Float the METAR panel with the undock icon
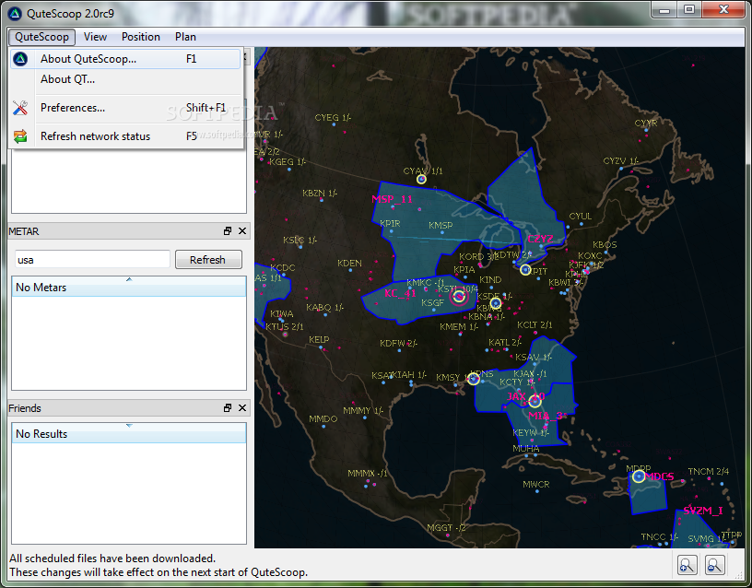 click(x=228, y=231)
